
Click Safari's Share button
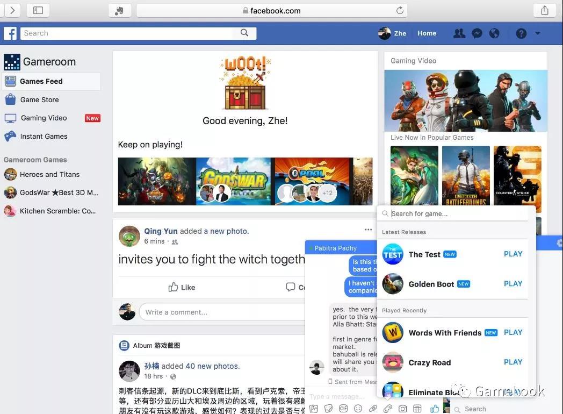[x=545, y=10]
